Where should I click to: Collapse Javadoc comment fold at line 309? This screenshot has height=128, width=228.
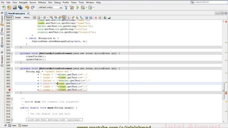tap(12, 99)
